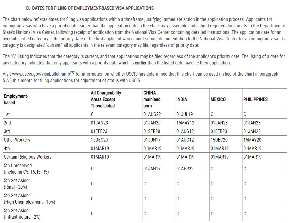Screen dimensions: 291x223
Task: Click the '5th Set Aside: (Infrastructure - 2%)' row label
Action: pyautogui.click(x=22, y=214)
